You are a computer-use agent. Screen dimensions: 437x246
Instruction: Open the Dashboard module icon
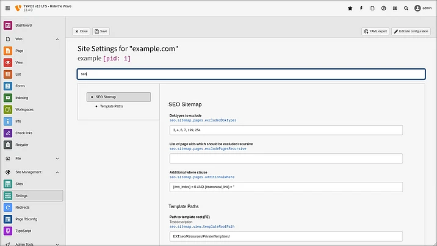coord(8,26)
